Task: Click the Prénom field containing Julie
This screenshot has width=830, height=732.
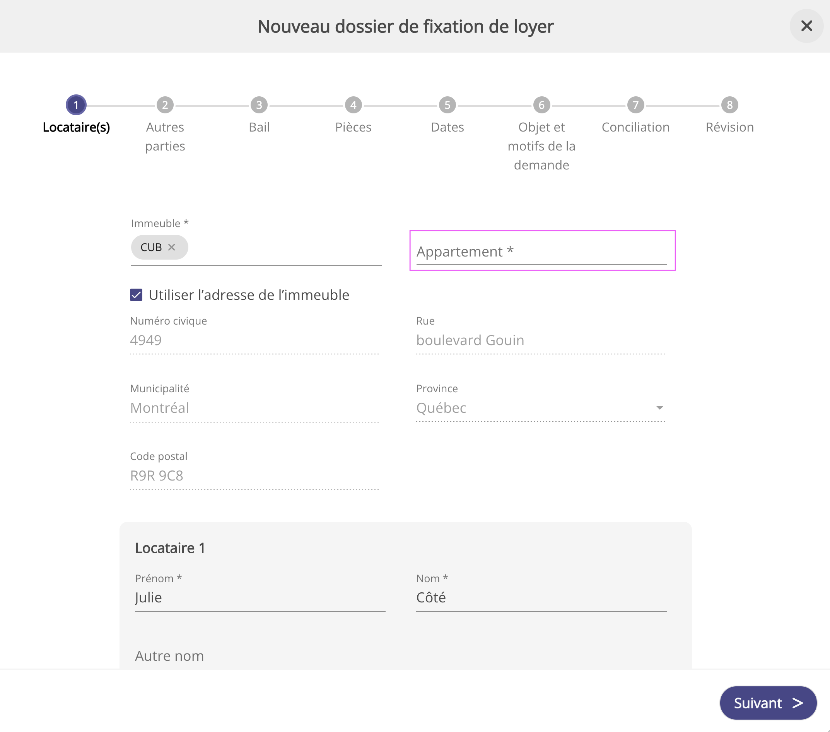Action: 260,597
